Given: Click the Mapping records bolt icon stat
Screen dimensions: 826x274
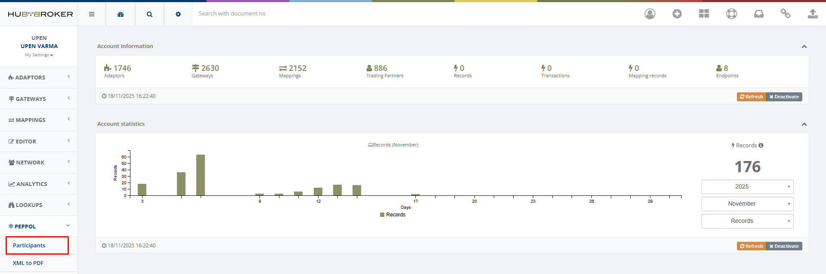Looking at the screenshot, I should click(631, 68).
